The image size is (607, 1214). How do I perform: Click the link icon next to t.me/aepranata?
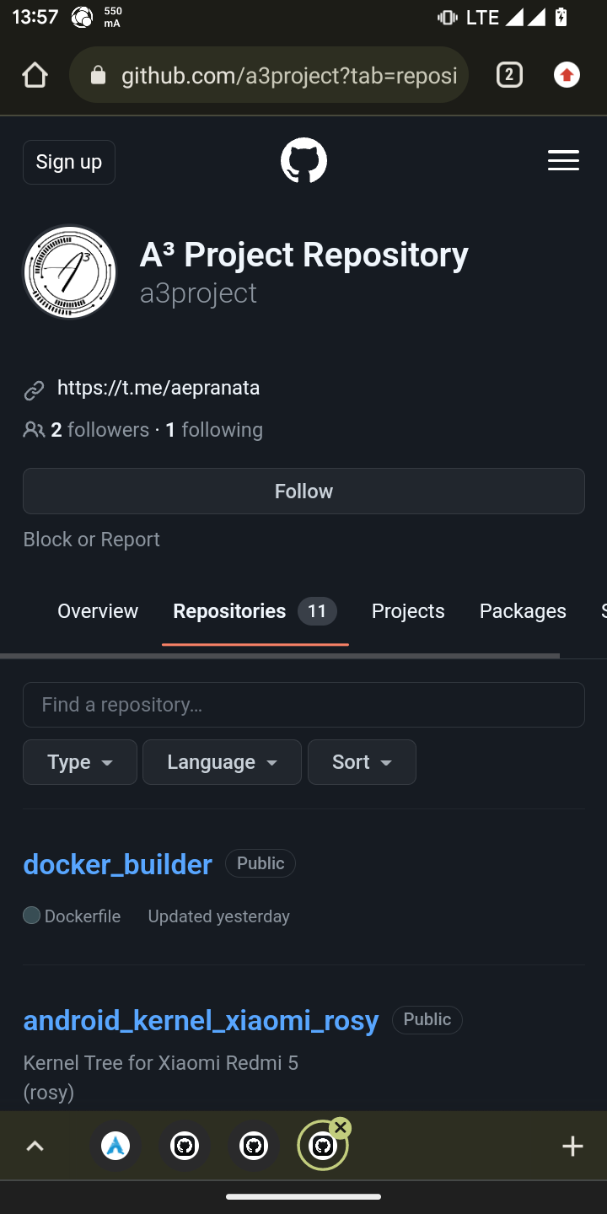click(x=34, y=389)
